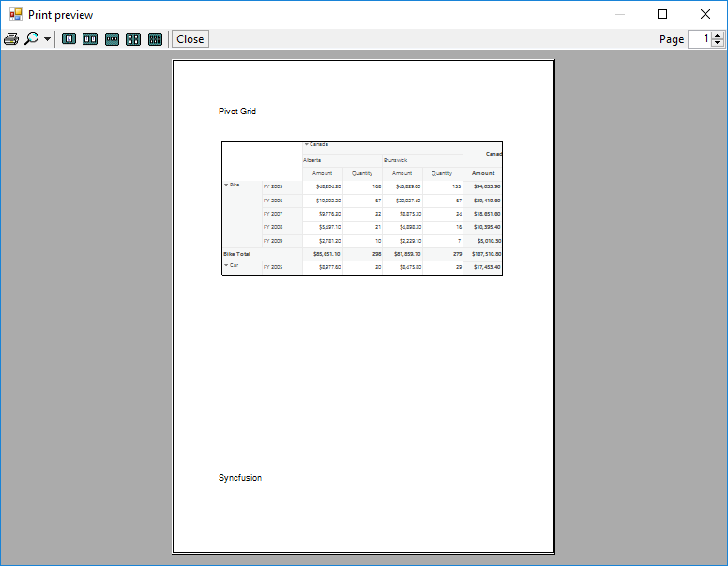Maximize the Print preview window
This screenshot has width=728, height=566.
pyautogui.click(x=662, y=14)
